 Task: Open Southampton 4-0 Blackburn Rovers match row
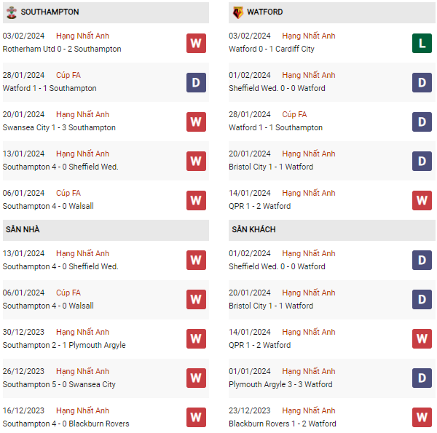click(66, 424)
